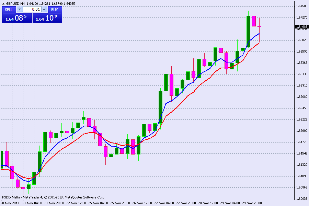
Task: Click the BUY button
Action: tap(54, 10)
